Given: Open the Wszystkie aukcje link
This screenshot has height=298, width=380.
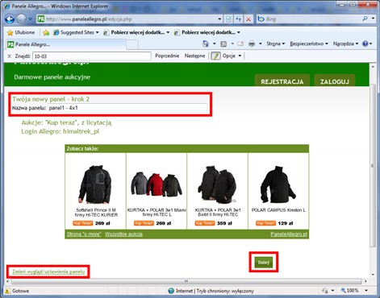Looking at the screenshot, I should (123, 234).
